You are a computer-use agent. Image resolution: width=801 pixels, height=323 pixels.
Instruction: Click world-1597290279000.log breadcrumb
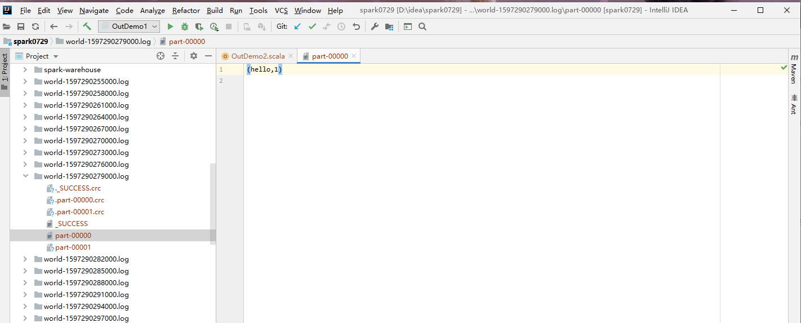point(103,41)
